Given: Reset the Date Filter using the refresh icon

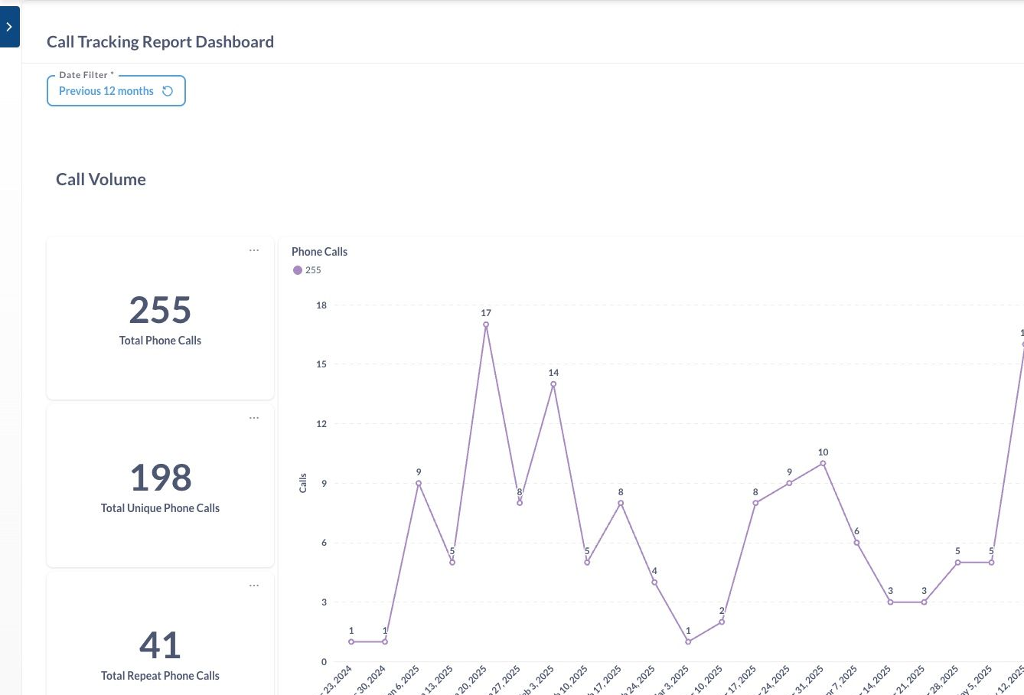Looking at the screenshot, I should pos(168,90).
